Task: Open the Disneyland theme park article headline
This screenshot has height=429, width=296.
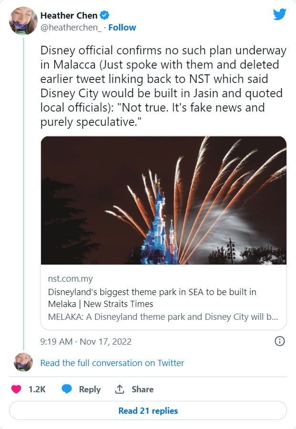Action: 152,297
